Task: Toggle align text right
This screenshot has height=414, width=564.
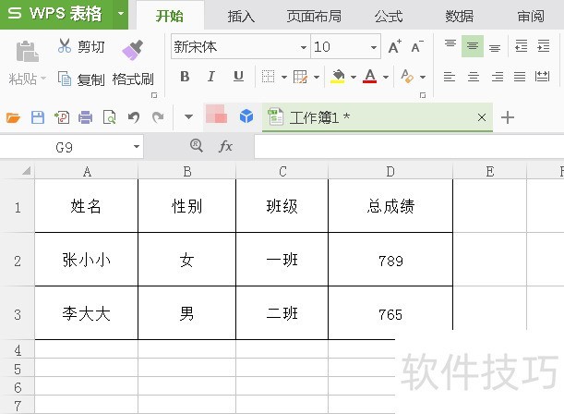Action: coord(498,77)
